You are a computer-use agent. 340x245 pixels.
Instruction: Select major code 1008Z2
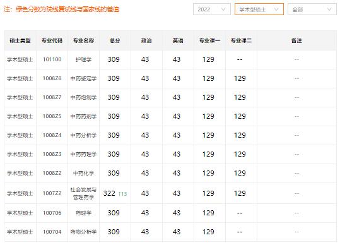point(52,173)
